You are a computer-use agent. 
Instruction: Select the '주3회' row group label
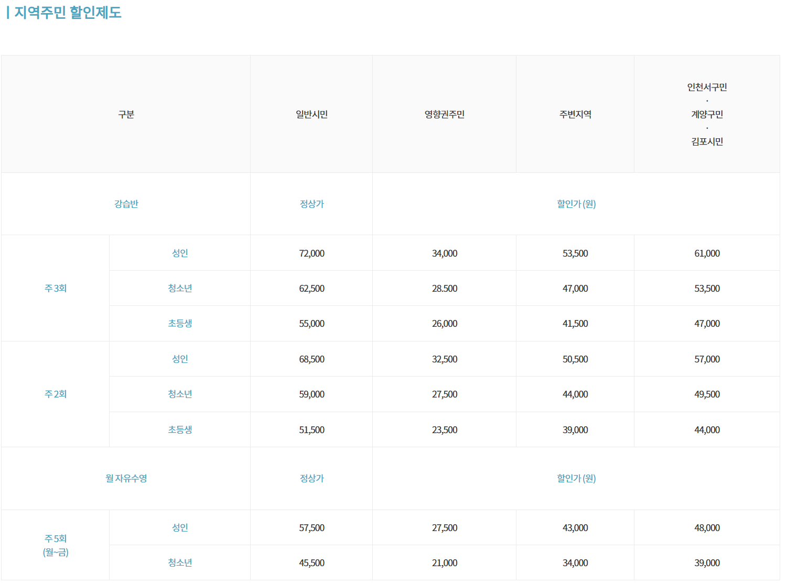[x=56, y=288]
